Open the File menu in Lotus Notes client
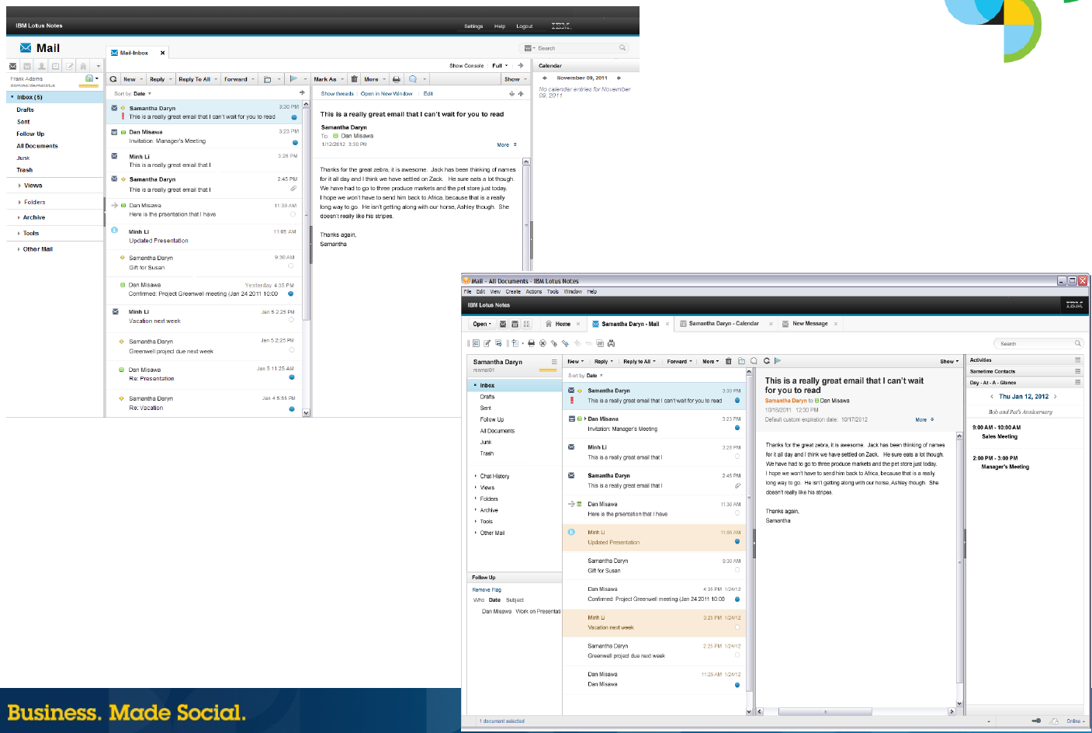The image size is (1092, 733). tap(467, 292)
